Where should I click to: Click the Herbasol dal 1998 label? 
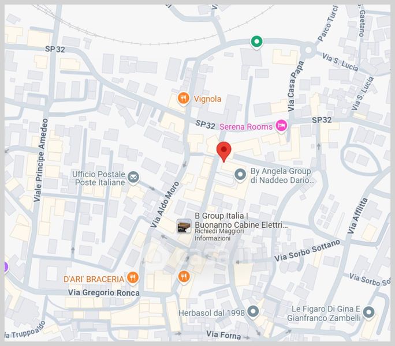click(211, 313)
